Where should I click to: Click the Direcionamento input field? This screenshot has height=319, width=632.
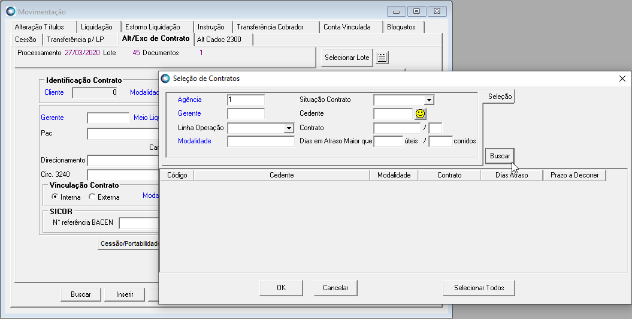coord(123,160)
